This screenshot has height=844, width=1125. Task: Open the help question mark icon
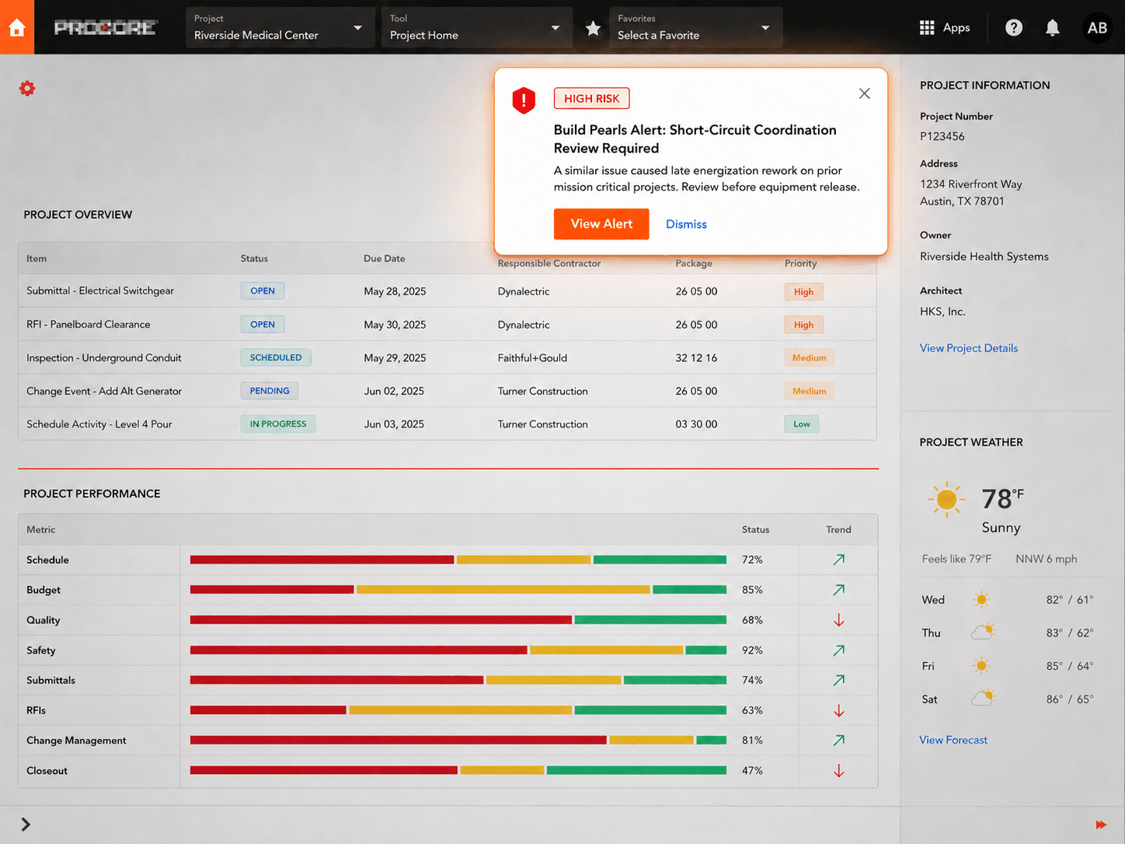[x=1013, y=28]
